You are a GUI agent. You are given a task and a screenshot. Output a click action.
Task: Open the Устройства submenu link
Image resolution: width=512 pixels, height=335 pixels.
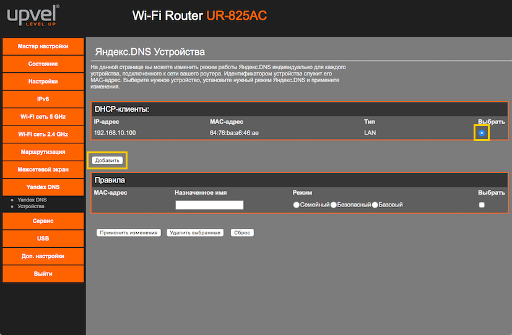[31, 206]
